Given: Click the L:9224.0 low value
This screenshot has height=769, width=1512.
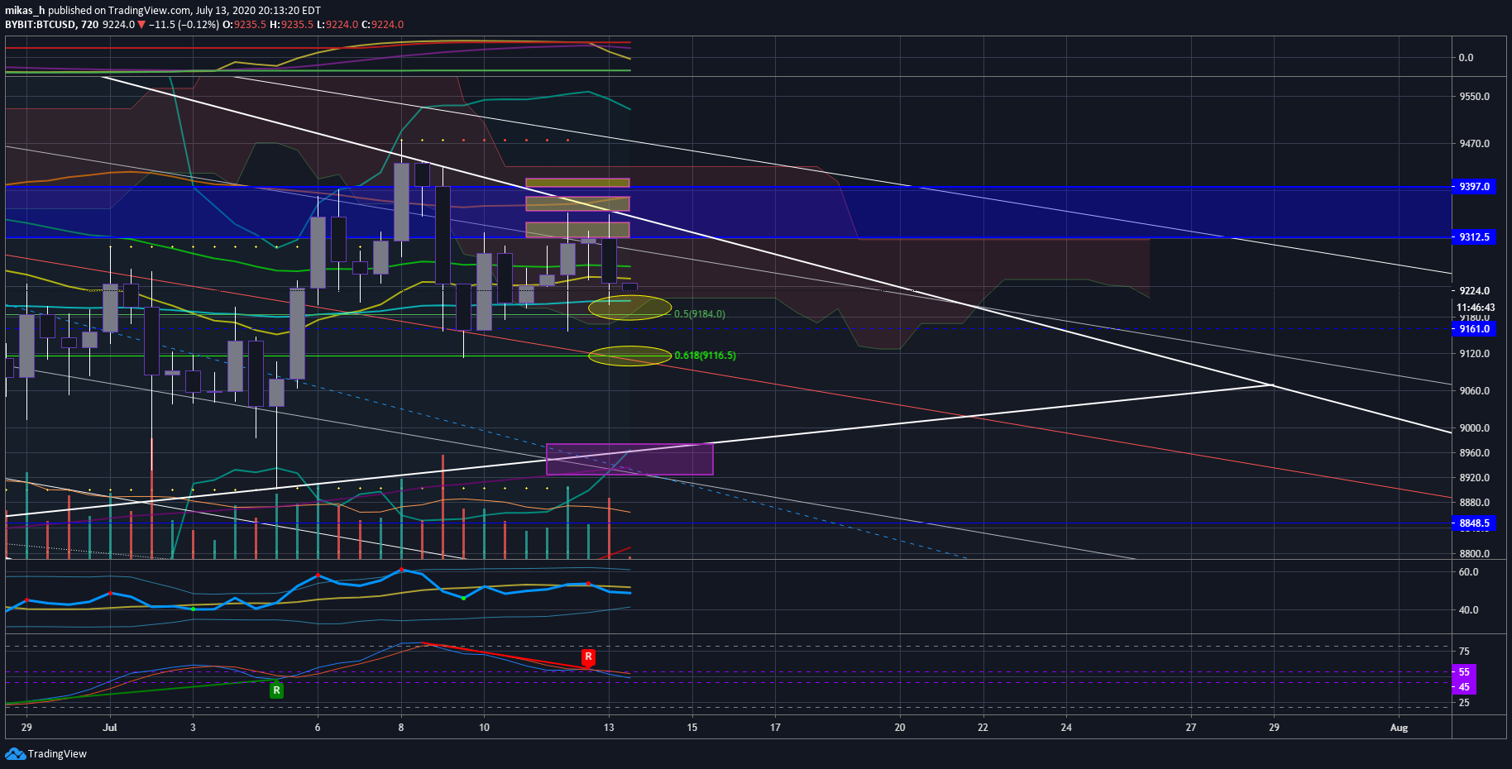Looking at the screenshot, I should tap(337, 25).
